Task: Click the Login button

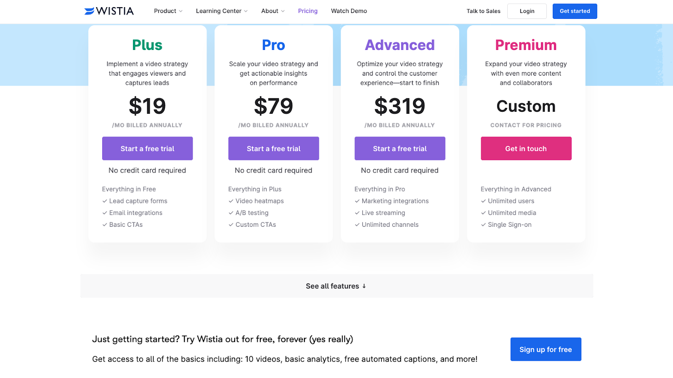Action: (x=527, y=11)
